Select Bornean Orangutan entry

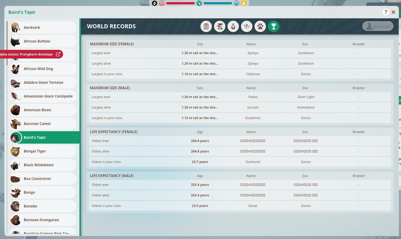(x=43, y=220)
